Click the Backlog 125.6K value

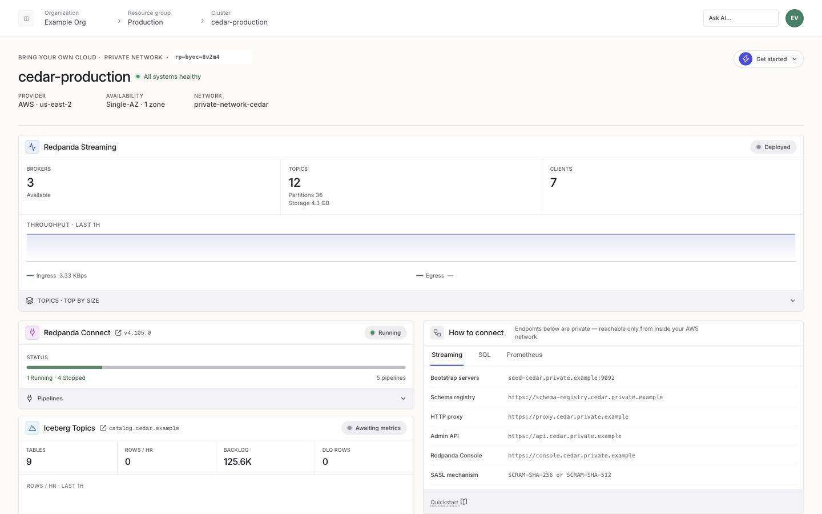click(x=237, y=462)
